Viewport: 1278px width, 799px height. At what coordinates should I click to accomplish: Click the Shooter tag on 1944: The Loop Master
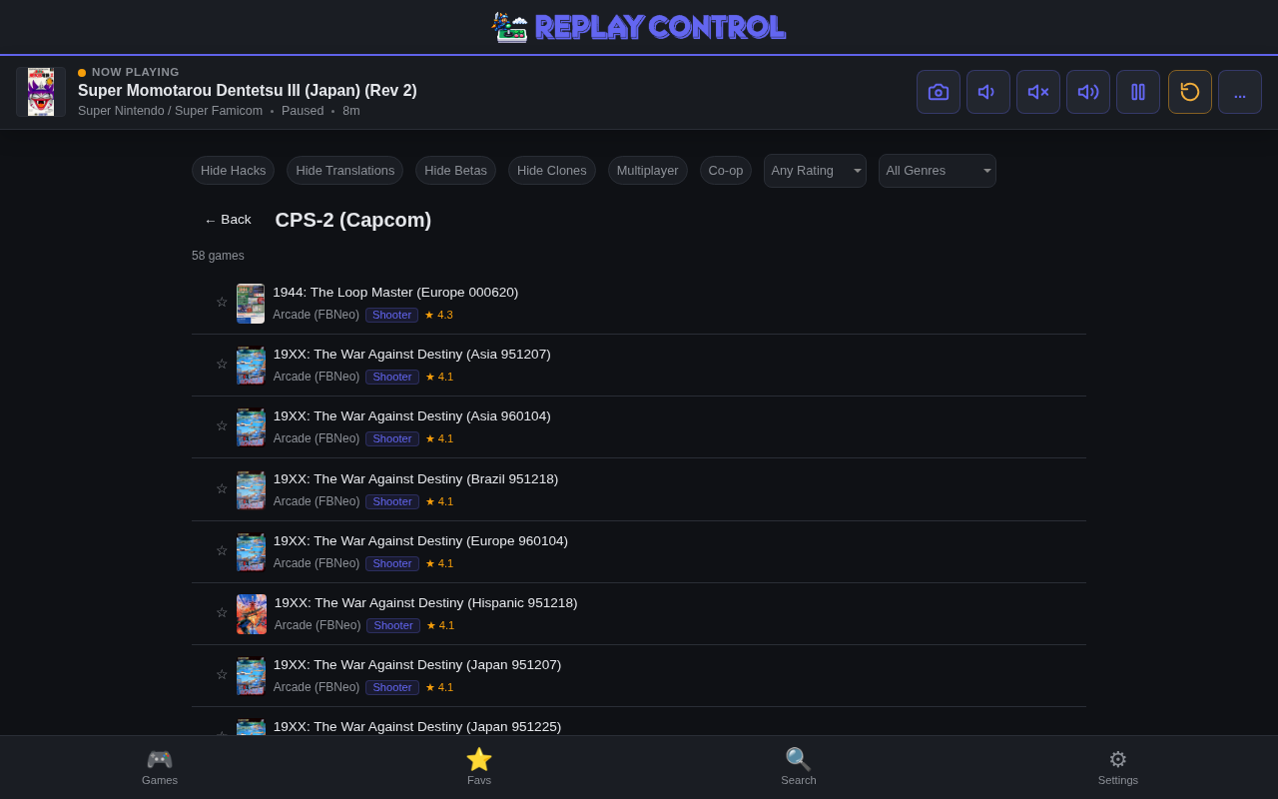pos(391,315)
